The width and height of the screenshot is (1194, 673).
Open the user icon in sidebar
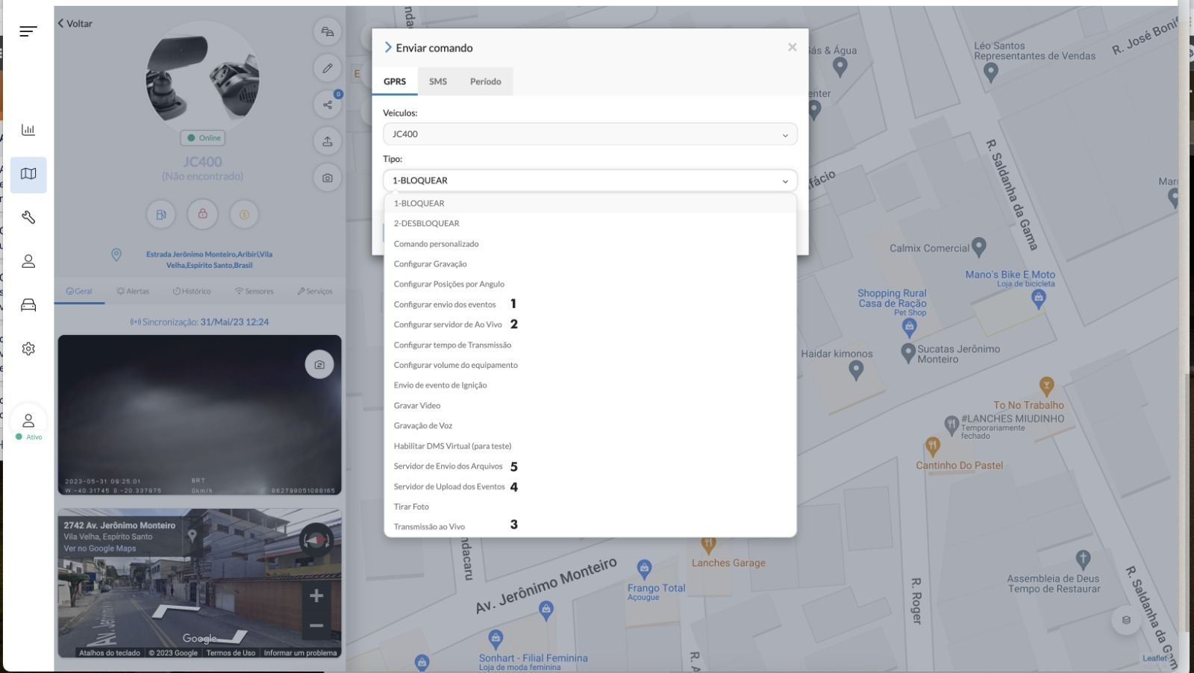pos(28,261)
